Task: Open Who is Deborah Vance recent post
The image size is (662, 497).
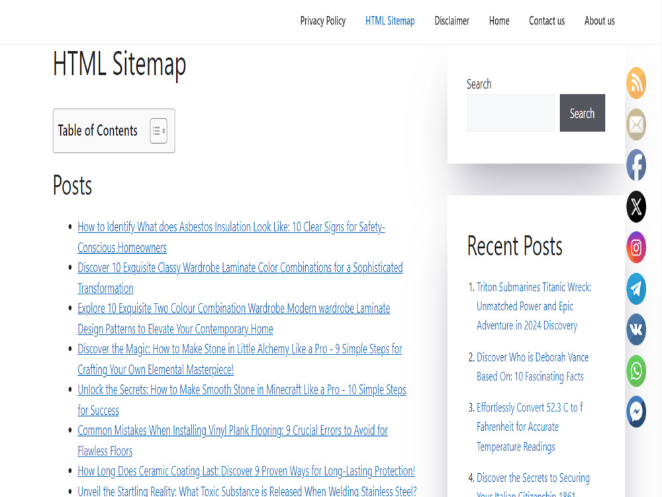Action: [532, 367]
